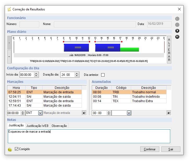This screenshot has width=189, height=161.
Task: Click the next record play arrow icon
Action: [177, 31]
